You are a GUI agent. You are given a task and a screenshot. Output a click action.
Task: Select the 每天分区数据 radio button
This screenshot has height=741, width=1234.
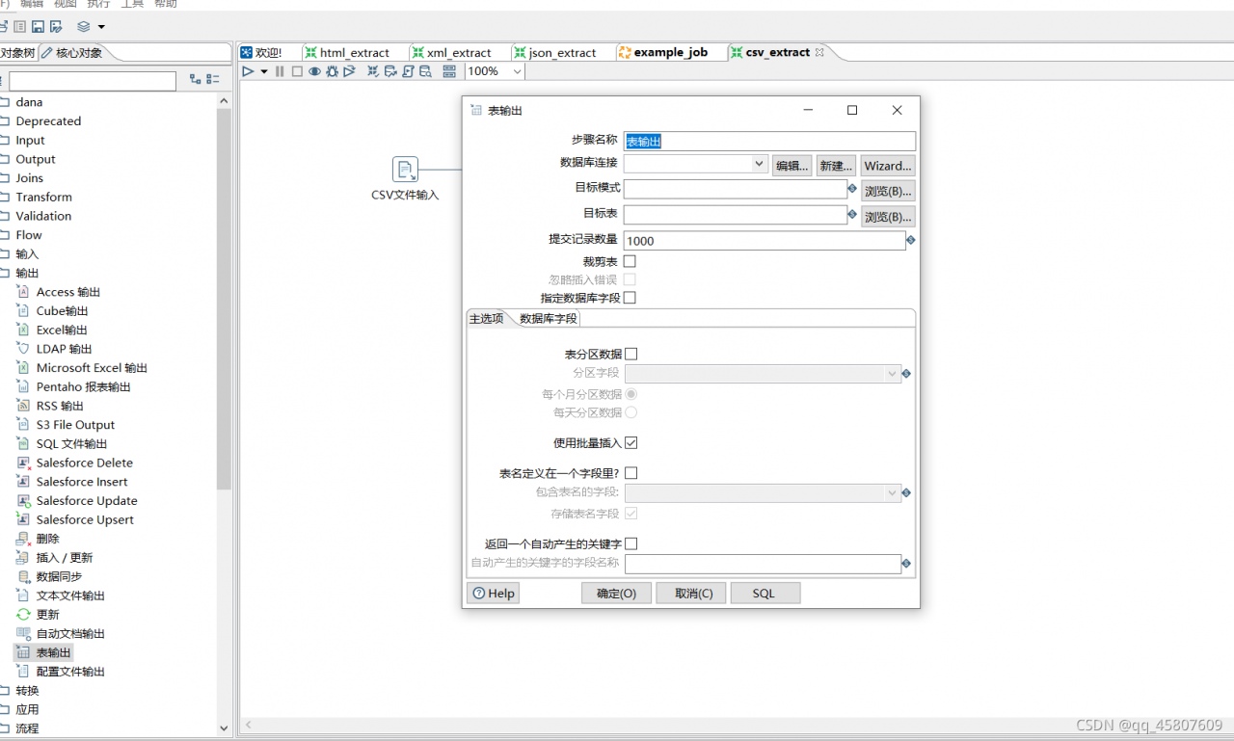tap(631, 412)
